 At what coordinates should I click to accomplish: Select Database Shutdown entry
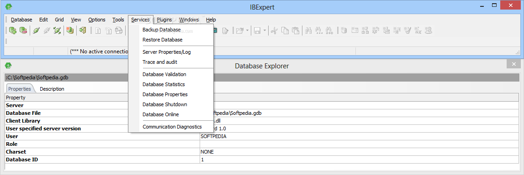tap(171, 104)
